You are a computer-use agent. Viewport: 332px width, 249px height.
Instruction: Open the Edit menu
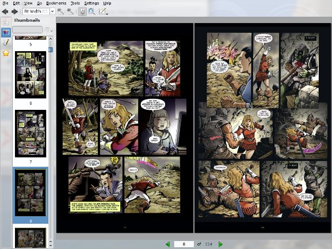pyautogui.click(x=16, y=3)
